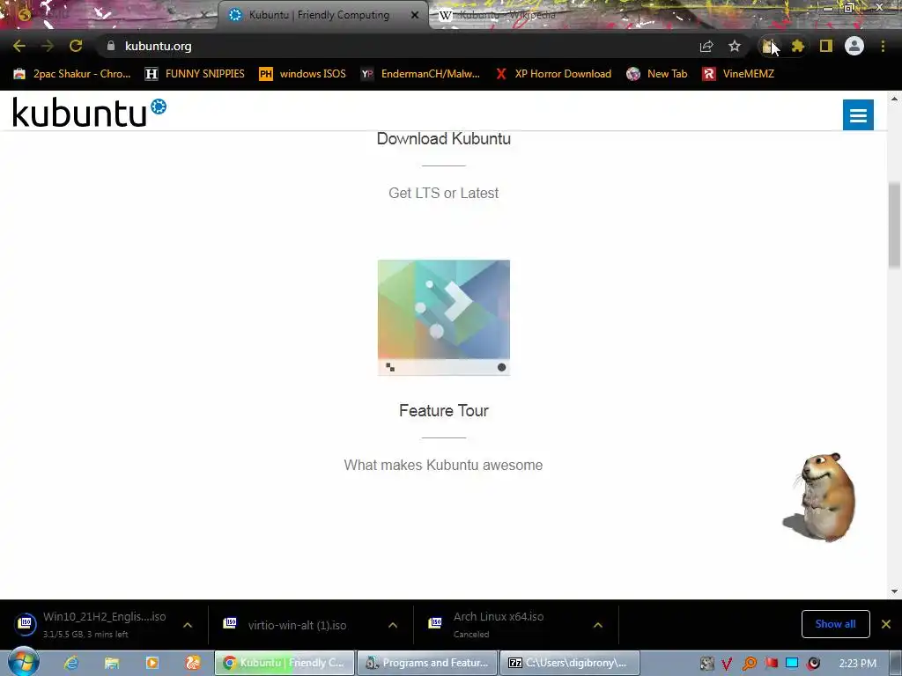Toggle the browser side panel

tap(826, 46)
